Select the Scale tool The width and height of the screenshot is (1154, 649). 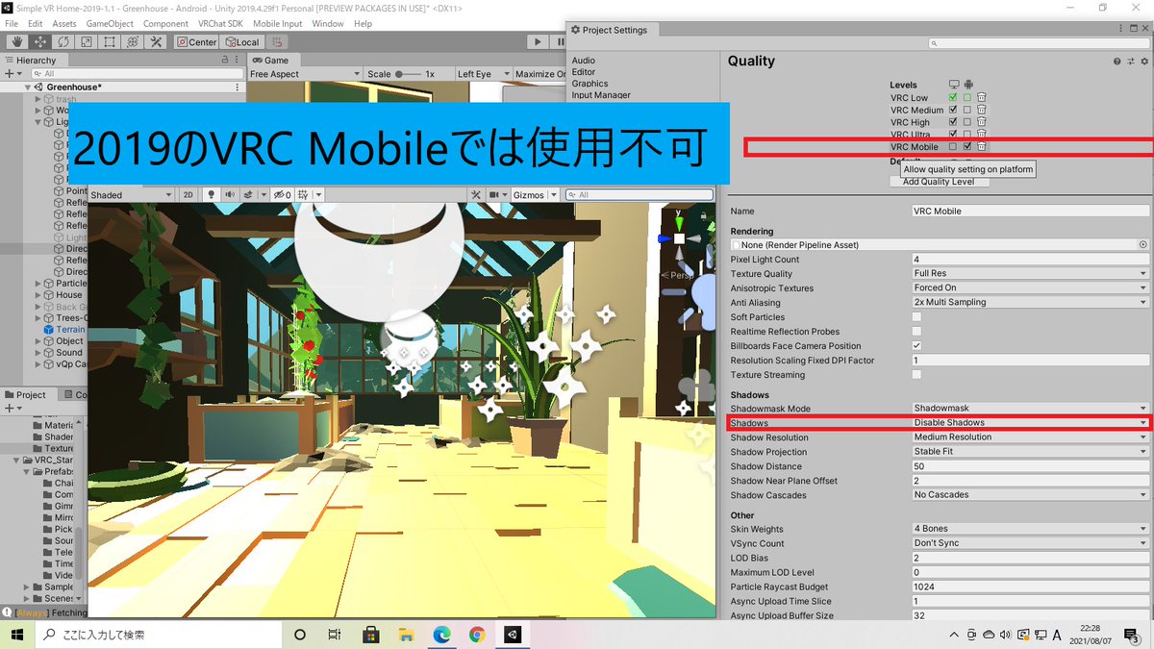coord(87,42)
